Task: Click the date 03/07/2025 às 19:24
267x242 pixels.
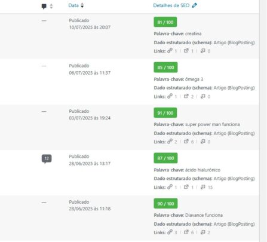Action: coord(90,118)
